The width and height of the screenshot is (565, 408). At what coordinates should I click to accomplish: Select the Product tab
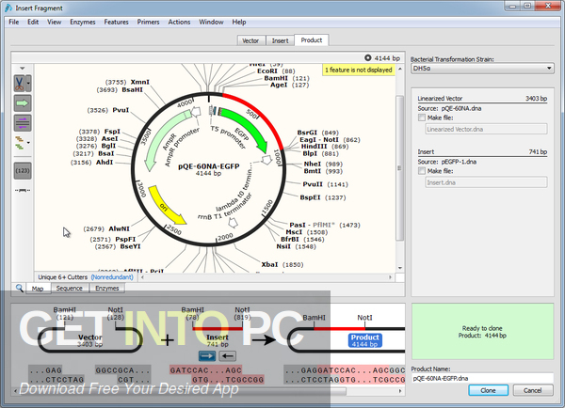(x=312, y=39)
